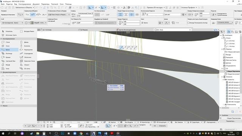Select the Roof (Крыша) tool
Viewport: 242px width, 136px height.
(x=6, y=57)
